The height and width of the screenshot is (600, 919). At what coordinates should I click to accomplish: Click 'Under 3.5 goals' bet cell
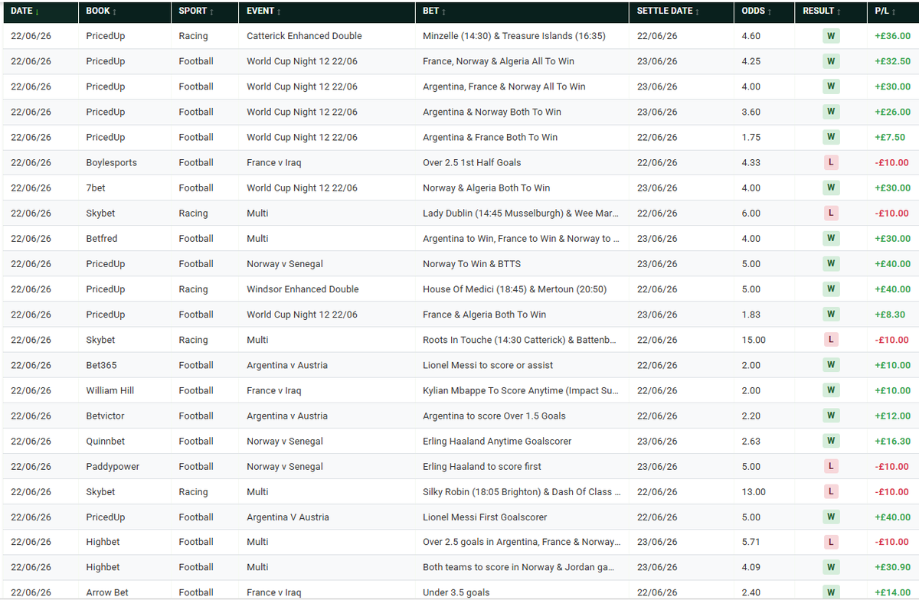pyautogui.click(x=456, y=592)
